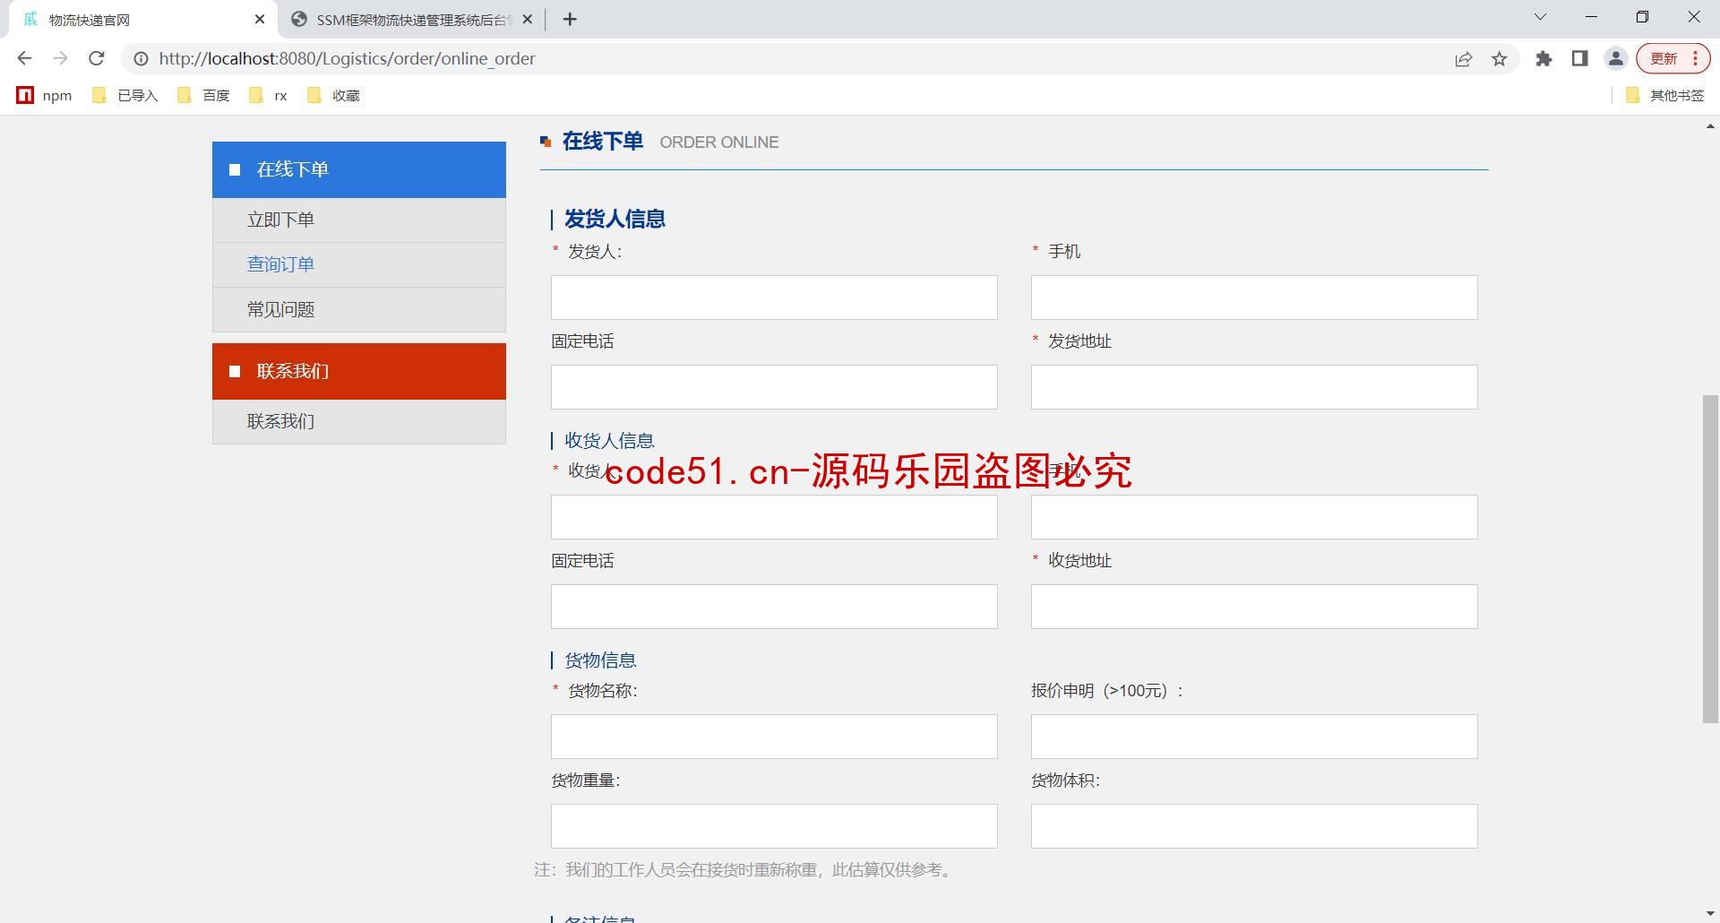1720x923 pixels.
Task: Open the Chrome three-dot menu
Action: coord(1696,59)
